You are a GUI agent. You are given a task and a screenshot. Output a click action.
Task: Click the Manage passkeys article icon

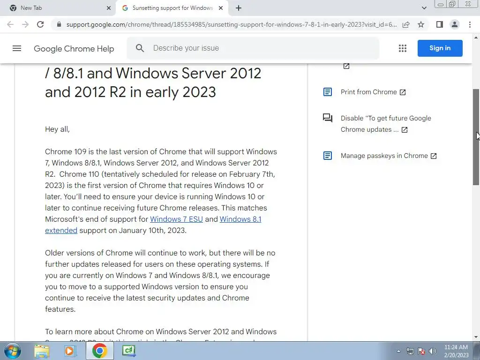tap(328, 156)
